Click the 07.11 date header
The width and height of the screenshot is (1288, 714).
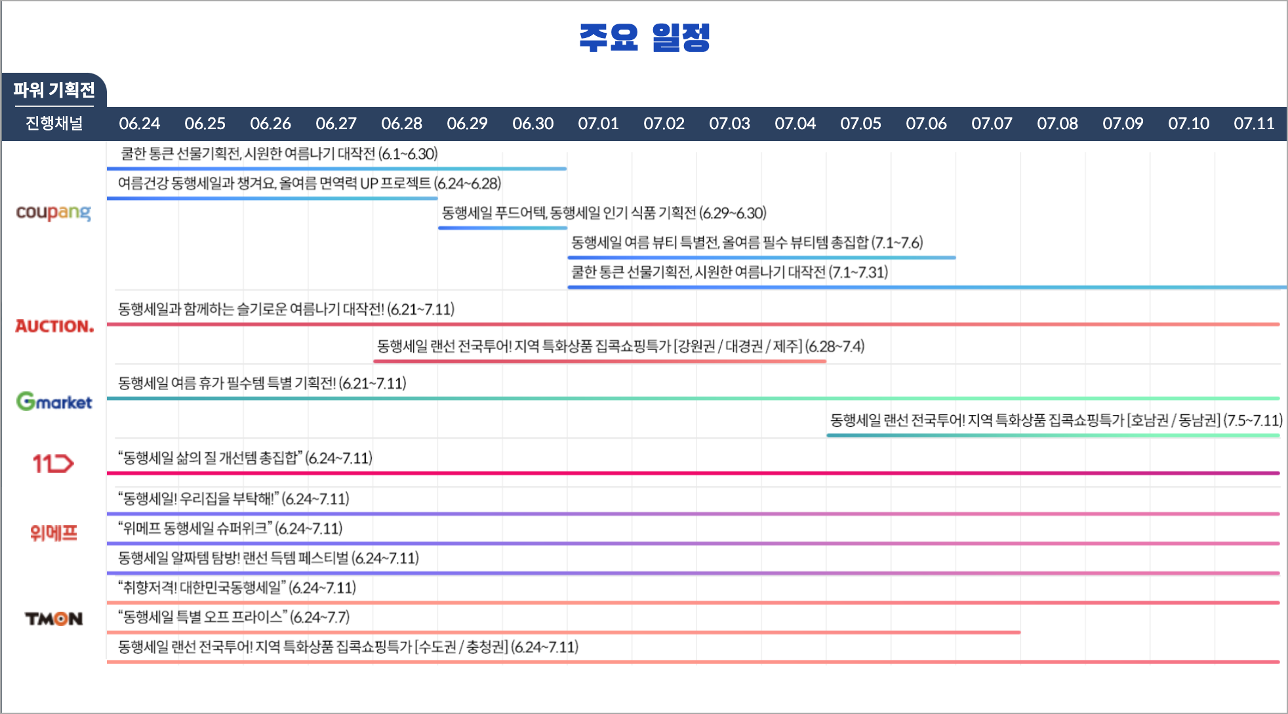1254,123
